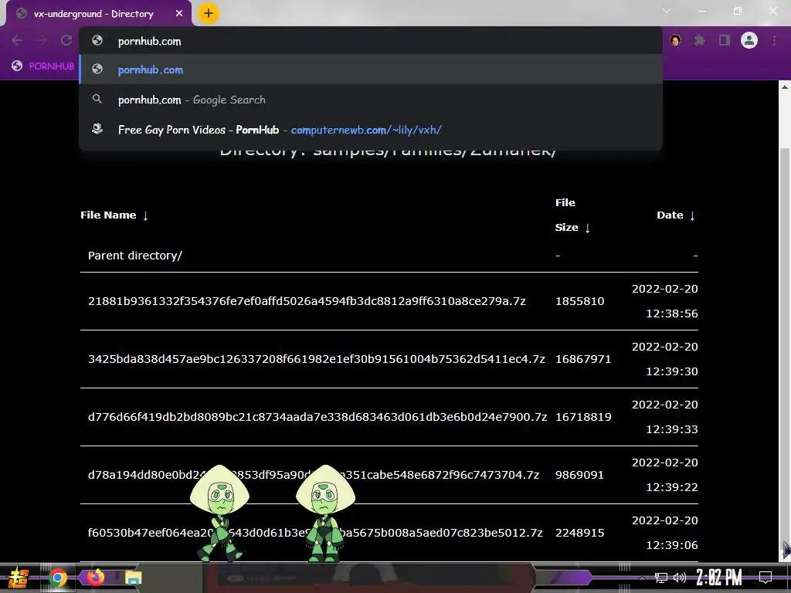Open the user profile avatar
The width and height of the screenshot is (791, 593).
[x=749, y=40]
